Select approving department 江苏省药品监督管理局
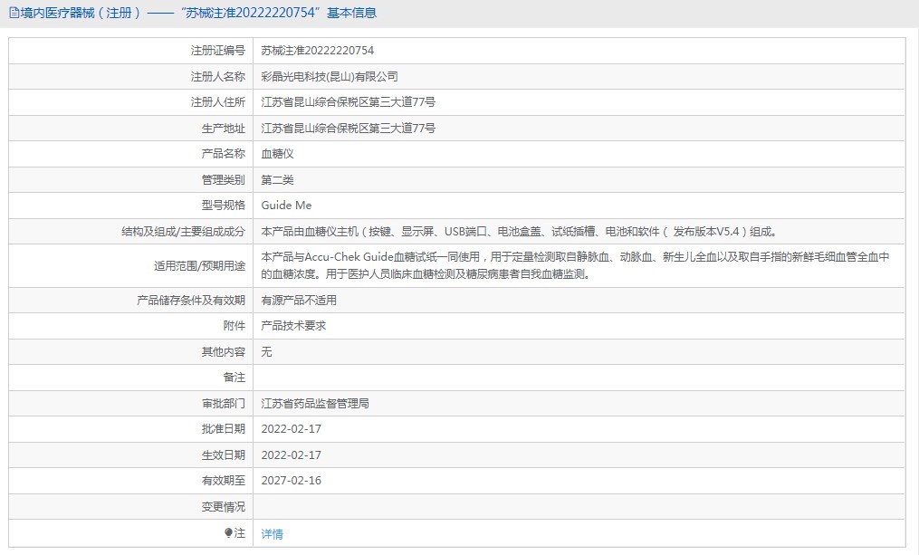The width and height of the screenshot is (919, 555). point(315,403)
